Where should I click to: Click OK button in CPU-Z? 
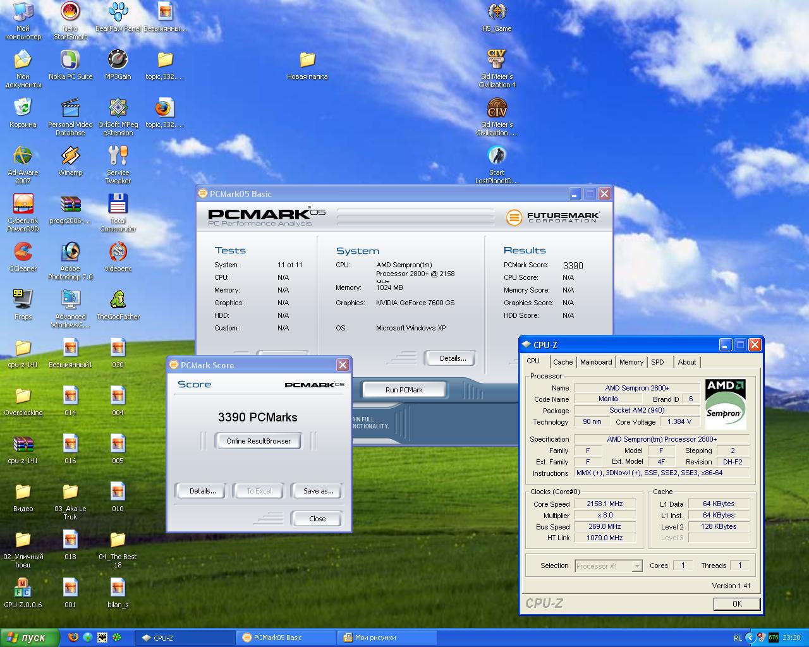[737, 603]
